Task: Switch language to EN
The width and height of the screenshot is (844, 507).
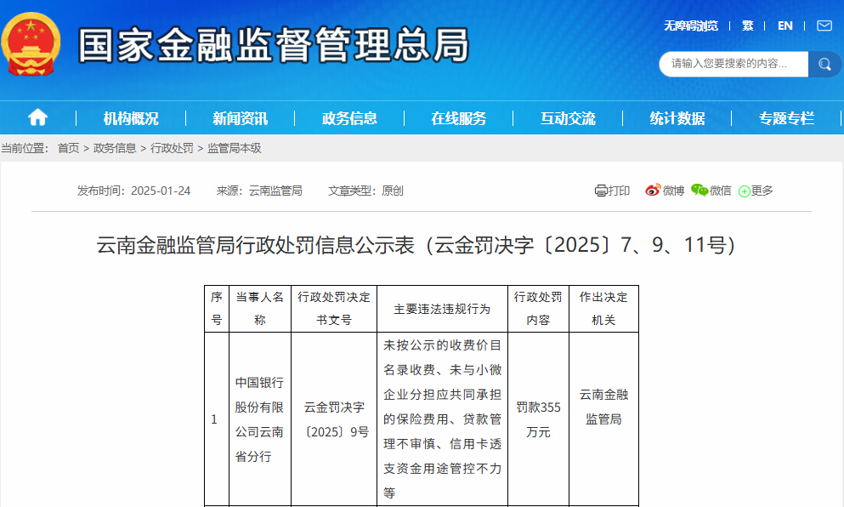Action: click(x=785, y=26)
